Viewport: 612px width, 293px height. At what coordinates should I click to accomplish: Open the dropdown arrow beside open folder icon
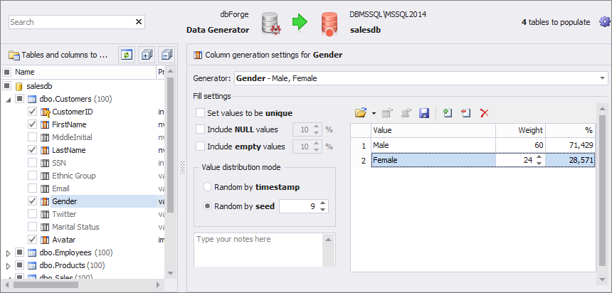point(374,114)
